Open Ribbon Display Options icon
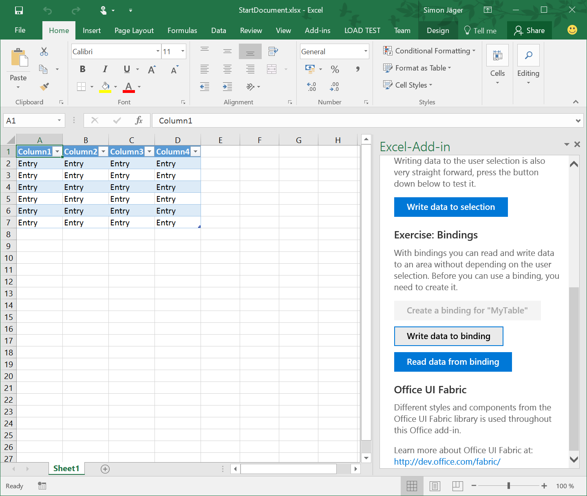This screenshot has height=496, width=587. pyautogui.click(x=488, y=10)
